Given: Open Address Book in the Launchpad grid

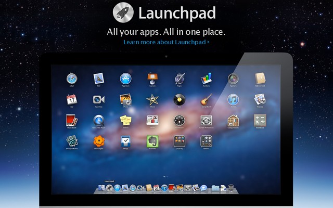Looking at the screenshot, I should [260, 79].
